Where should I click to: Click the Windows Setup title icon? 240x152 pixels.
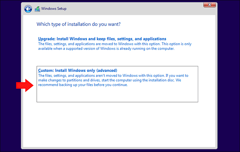coord(37,9)
